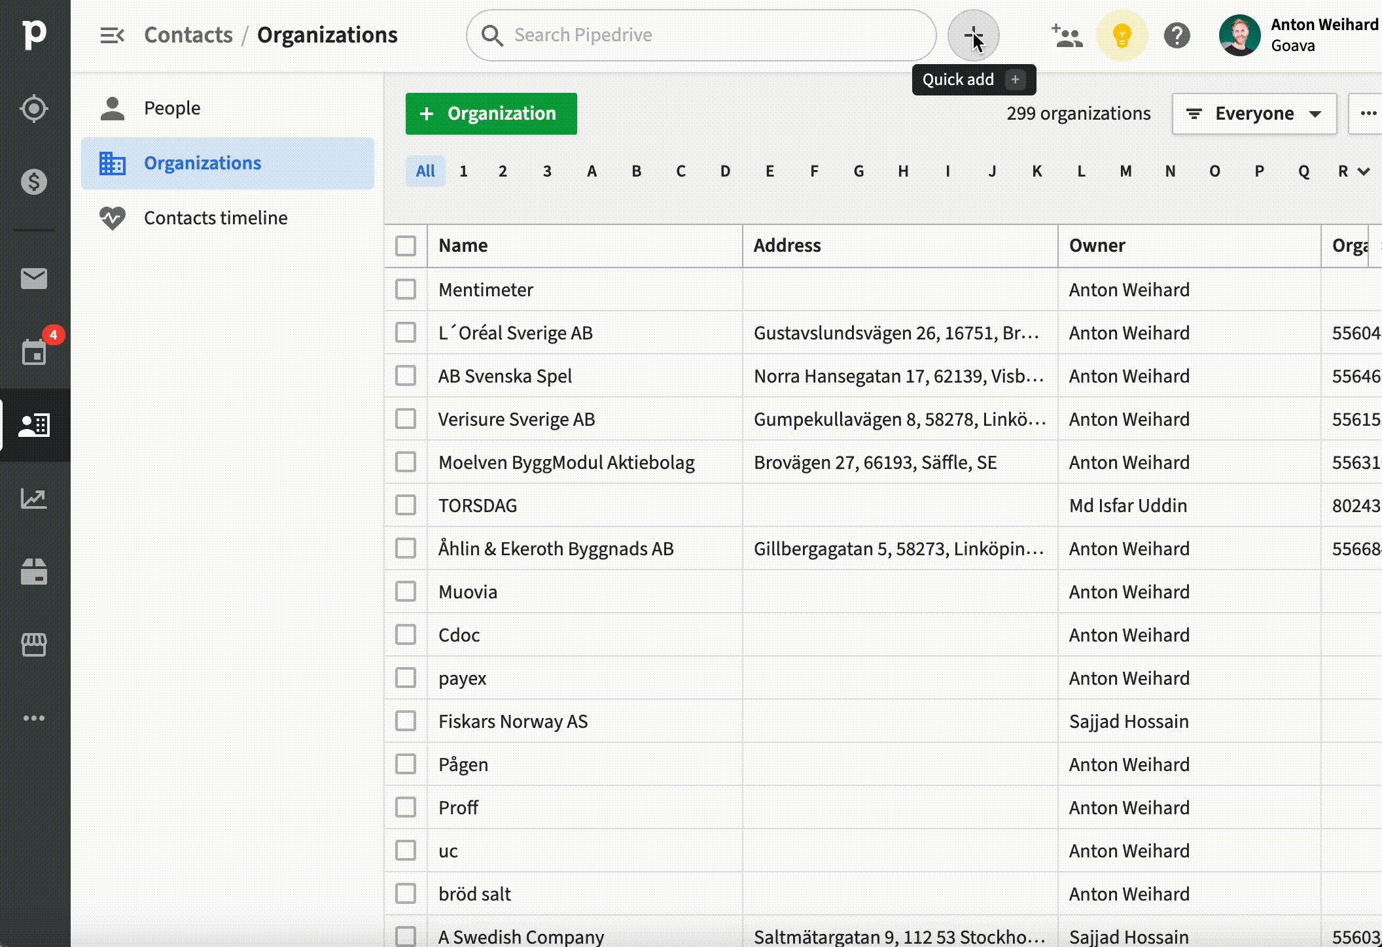This screenshot has width=1382, height=947.
Task: Expand more letters chevron after R
Action: click(x=1364, y=172)
